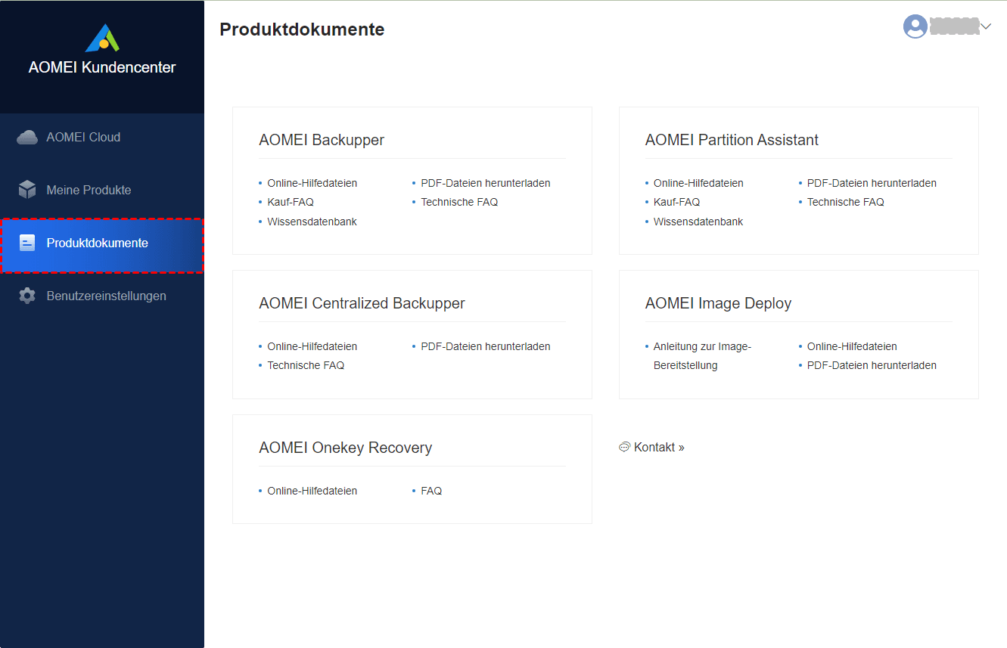This screenshot has height=648, width=1007.
Task: Open Online-Hilfedateien under AOMEI Backupper
Action: click(x=312, y=183)
